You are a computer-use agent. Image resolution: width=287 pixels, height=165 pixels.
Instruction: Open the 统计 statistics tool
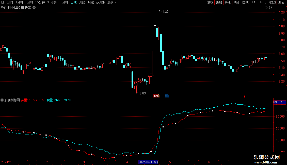pos(236,2)
